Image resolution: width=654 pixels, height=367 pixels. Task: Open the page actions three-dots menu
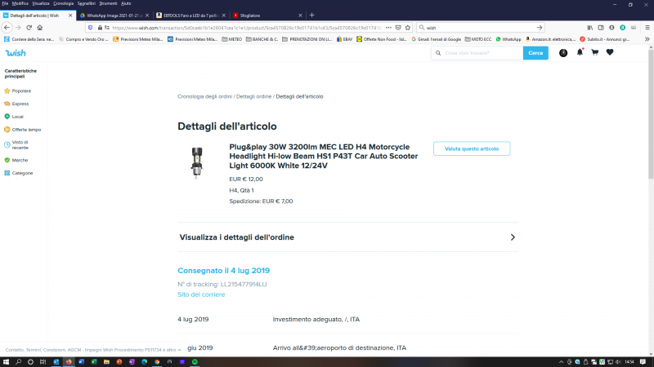point(388,28)
